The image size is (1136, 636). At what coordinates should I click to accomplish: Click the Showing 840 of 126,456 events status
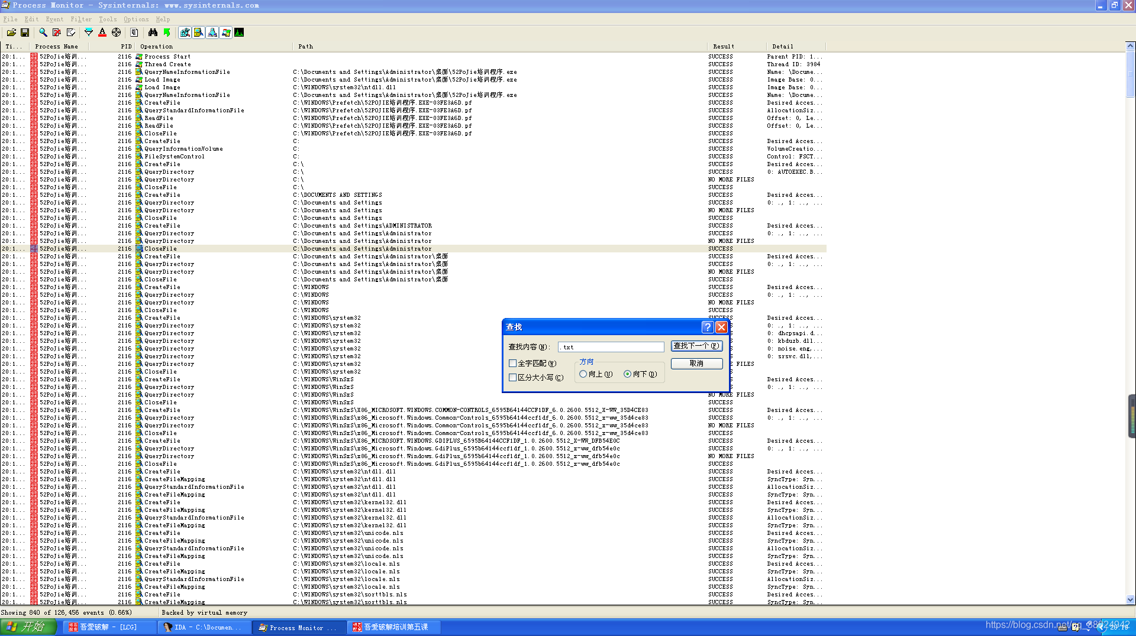tap(66, 613)
